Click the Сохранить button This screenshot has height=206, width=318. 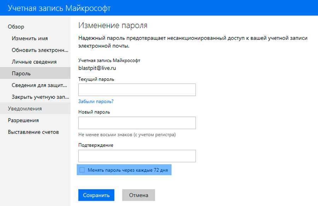[x=96, y=195]
